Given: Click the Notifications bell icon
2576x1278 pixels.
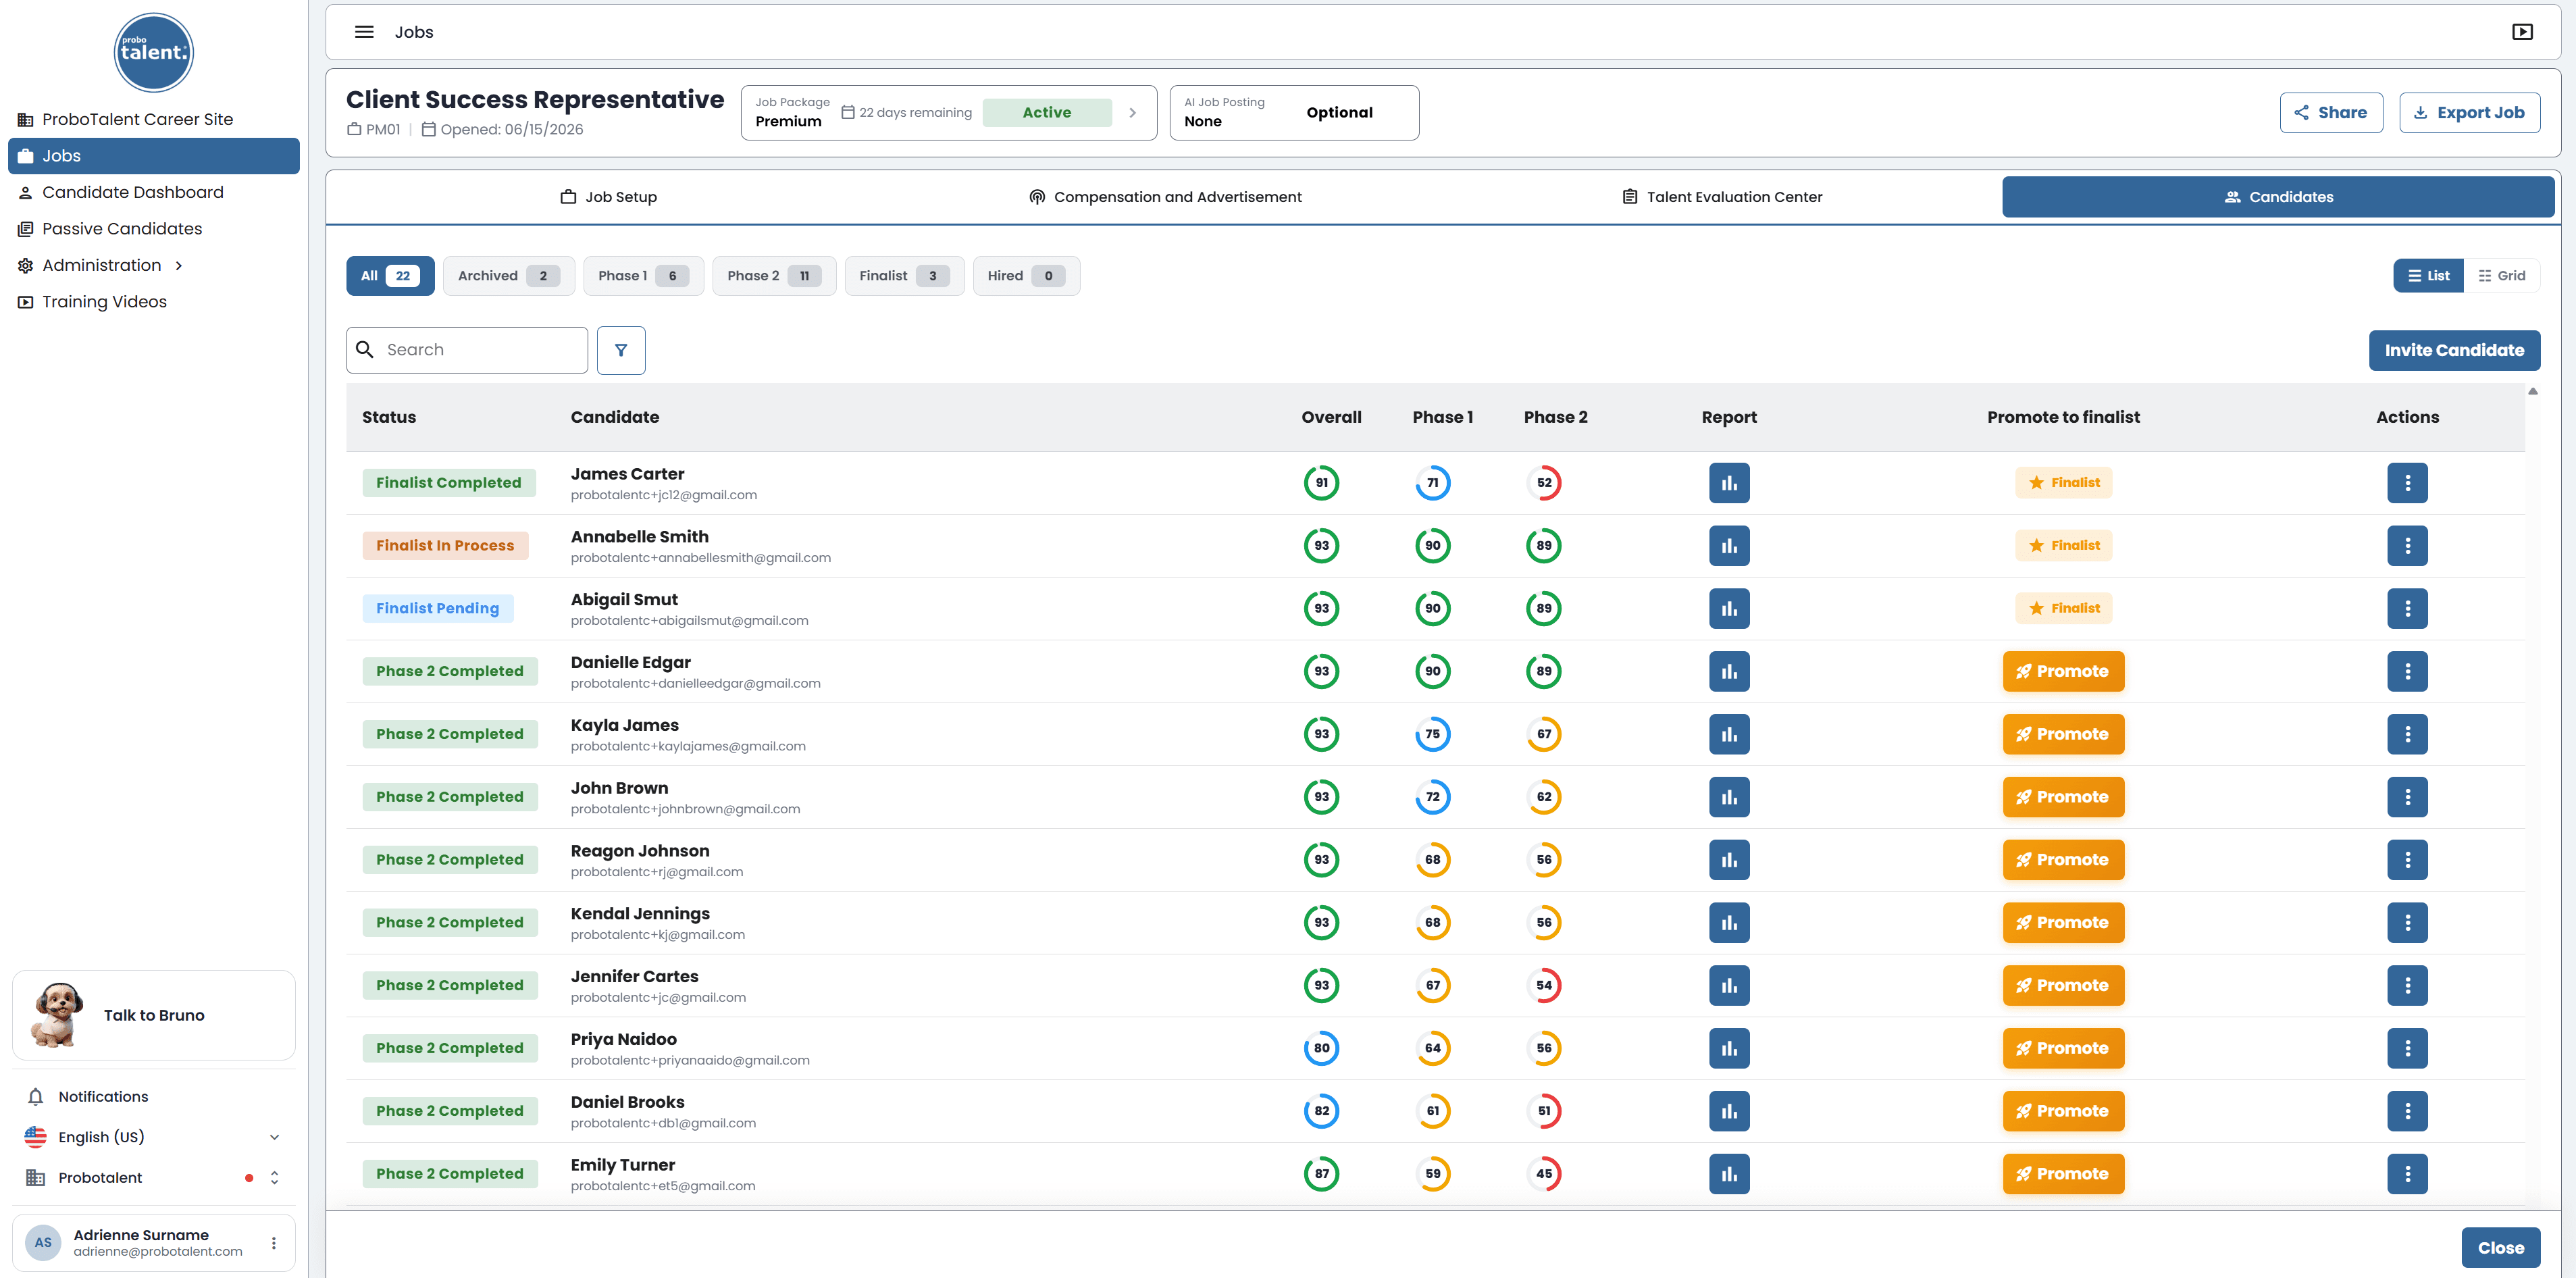Looking at the screenshot, I should (36, 1097).
